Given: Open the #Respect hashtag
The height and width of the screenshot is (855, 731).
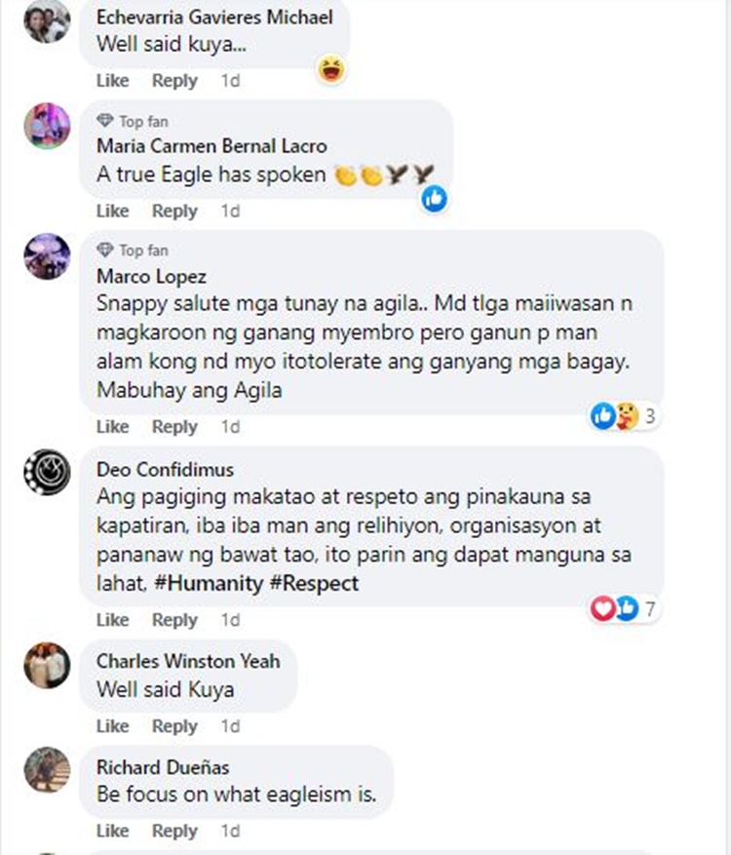Looking at the screenshot, I should 314,583.
